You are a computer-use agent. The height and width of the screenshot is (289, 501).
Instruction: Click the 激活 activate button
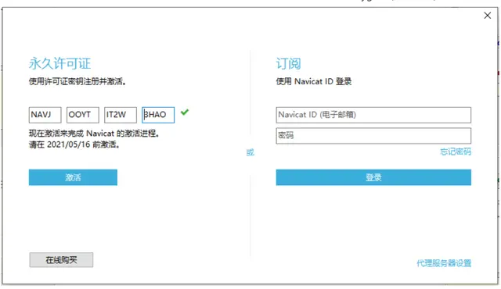point(73,177)
